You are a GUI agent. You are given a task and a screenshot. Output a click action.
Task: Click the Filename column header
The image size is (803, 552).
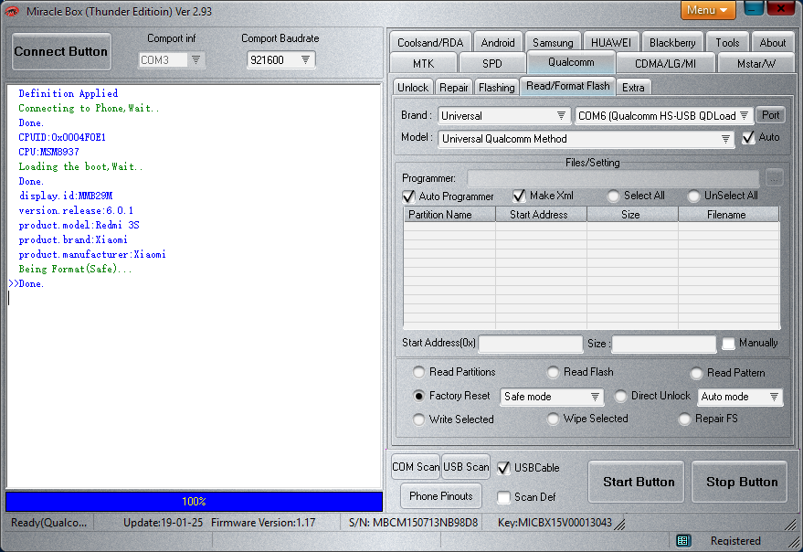[x=728, y=215]
